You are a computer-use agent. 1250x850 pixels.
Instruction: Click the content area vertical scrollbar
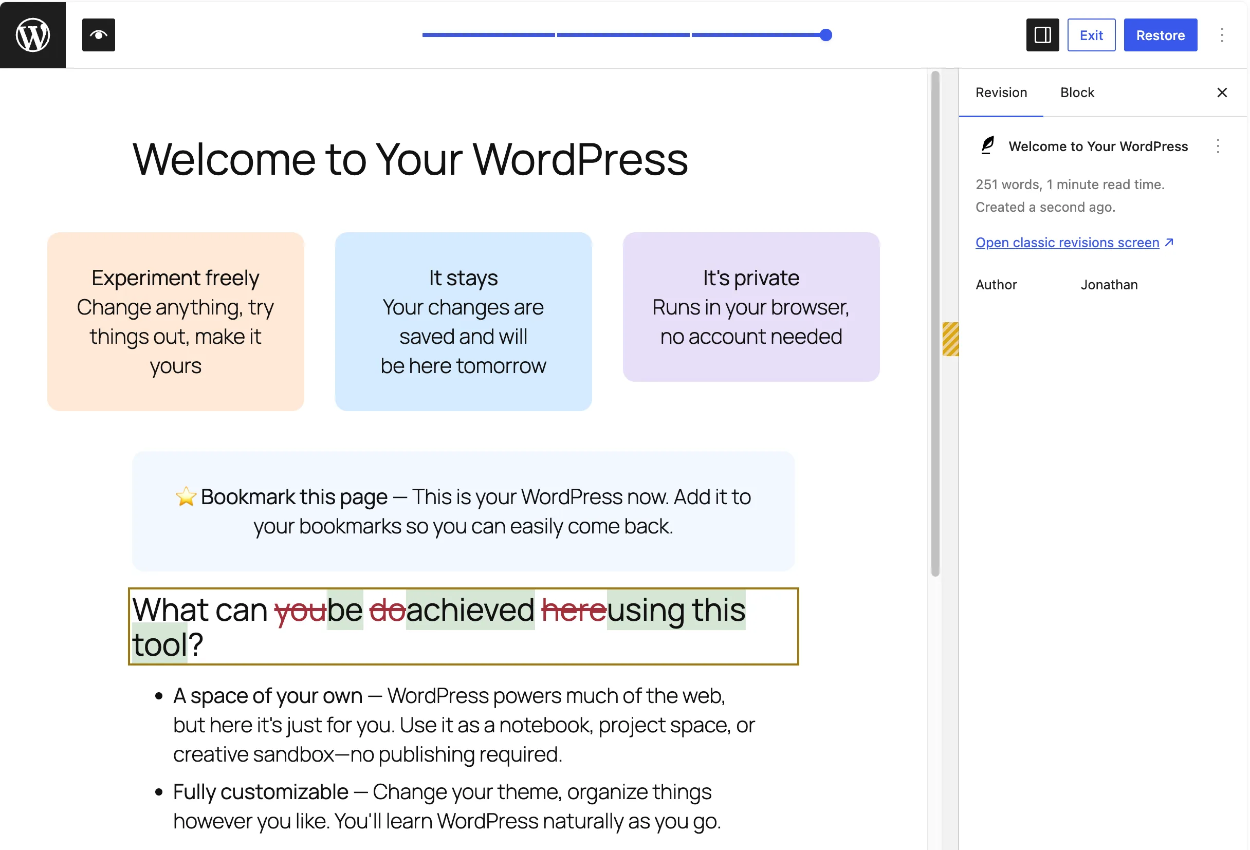(x=935, y=324)
